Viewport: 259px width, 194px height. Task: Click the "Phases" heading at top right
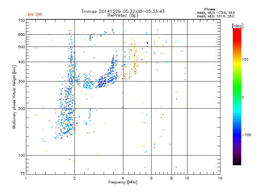click(209, 9)
